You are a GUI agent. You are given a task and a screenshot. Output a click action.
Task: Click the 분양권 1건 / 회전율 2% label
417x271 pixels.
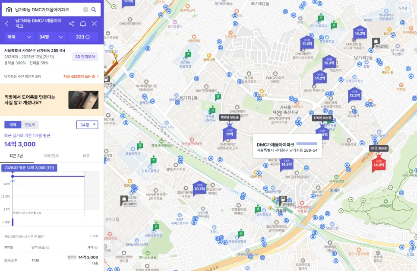click(x=27, y=213)
